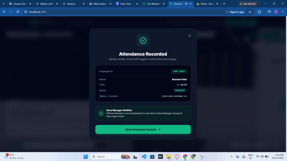Bookmark this page with the star

click(250, 12)
